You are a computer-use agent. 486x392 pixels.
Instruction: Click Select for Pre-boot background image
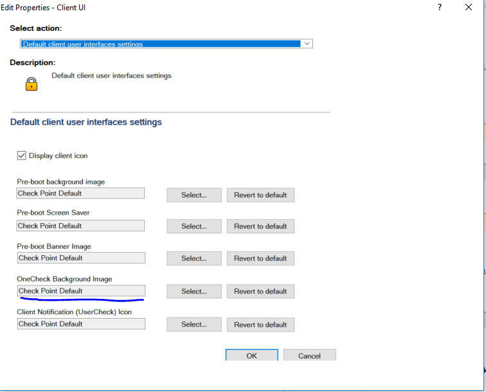click(x=194, y=195)
